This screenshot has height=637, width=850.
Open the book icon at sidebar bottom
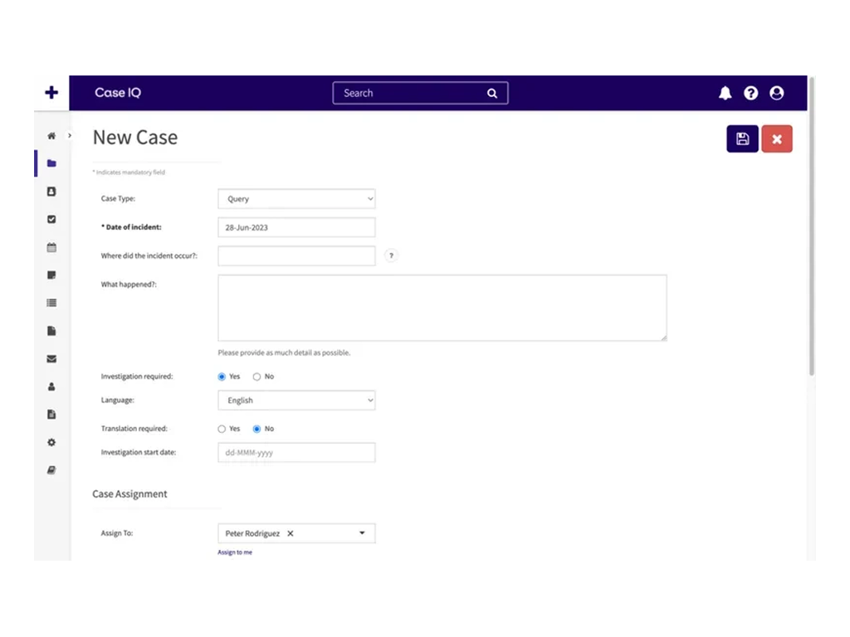click(x=51, y=470)
